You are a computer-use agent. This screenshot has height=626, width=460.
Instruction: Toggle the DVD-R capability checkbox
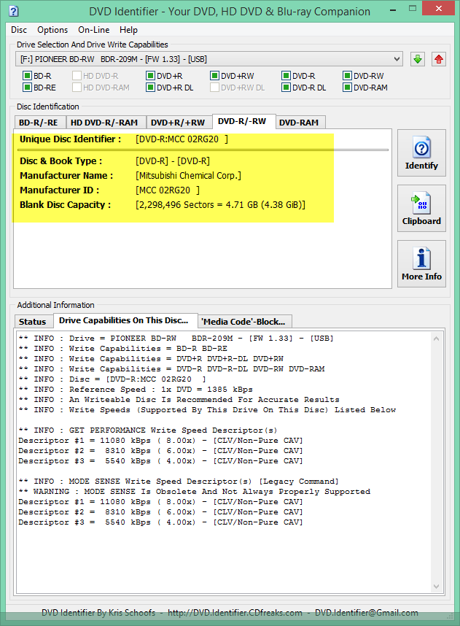286,76
